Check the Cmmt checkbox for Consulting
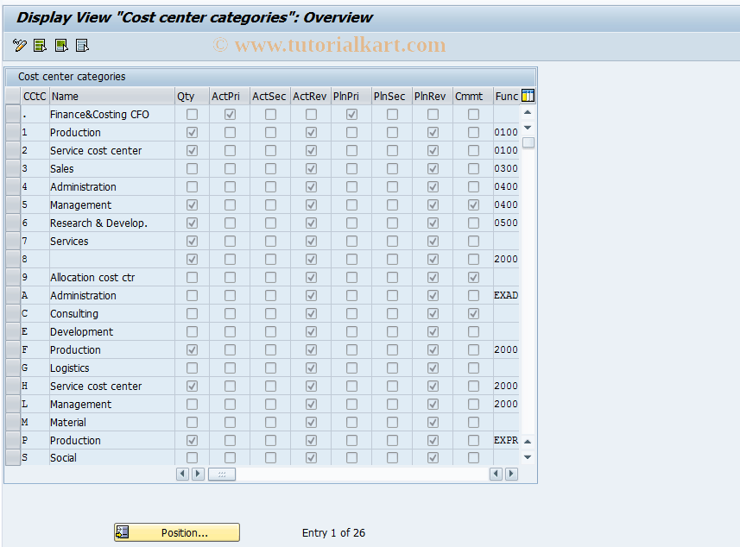This screenshot has height=547, width=740. [x=472, y=313]
